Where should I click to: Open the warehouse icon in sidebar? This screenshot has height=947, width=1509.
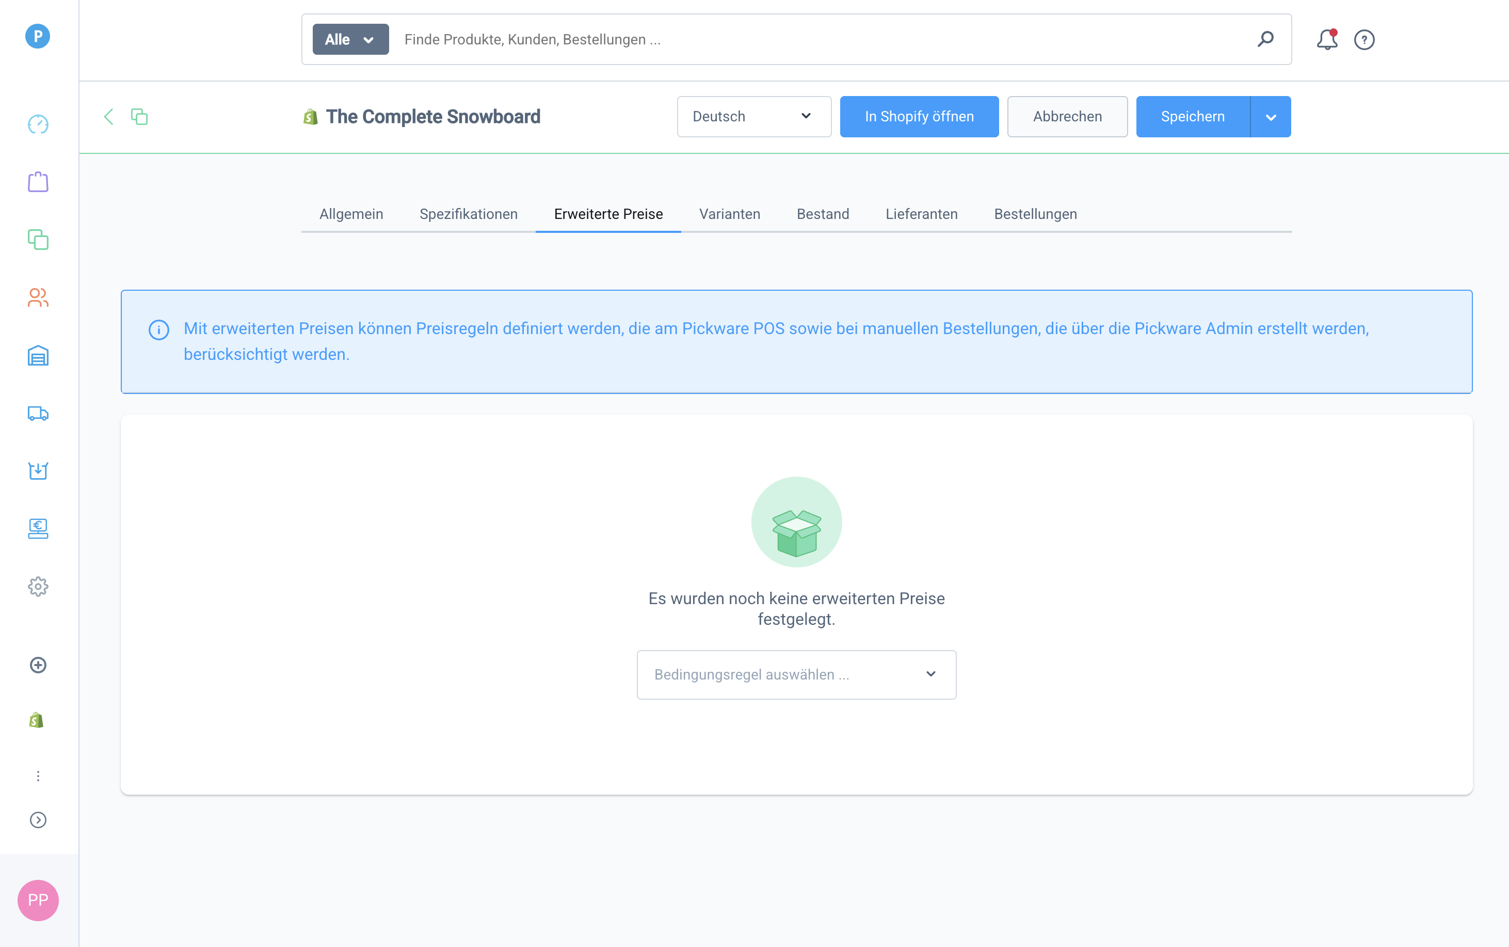[38, 355]
